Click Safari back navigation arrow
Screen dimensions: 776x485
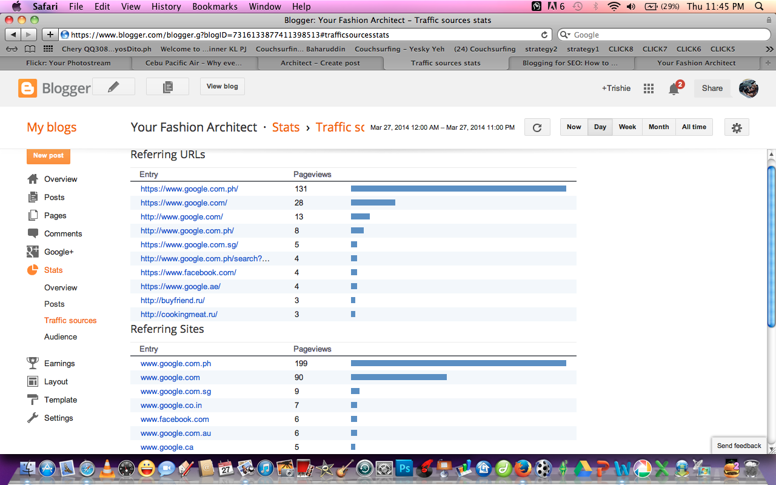click(13, 35)
